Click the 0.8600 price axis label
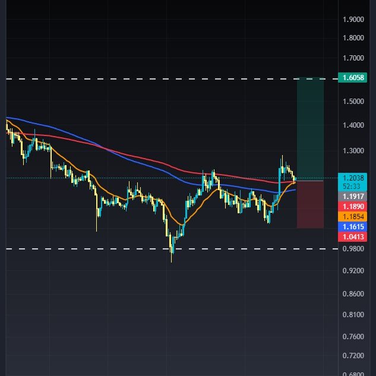376x376 pixels. click(353, 294)
